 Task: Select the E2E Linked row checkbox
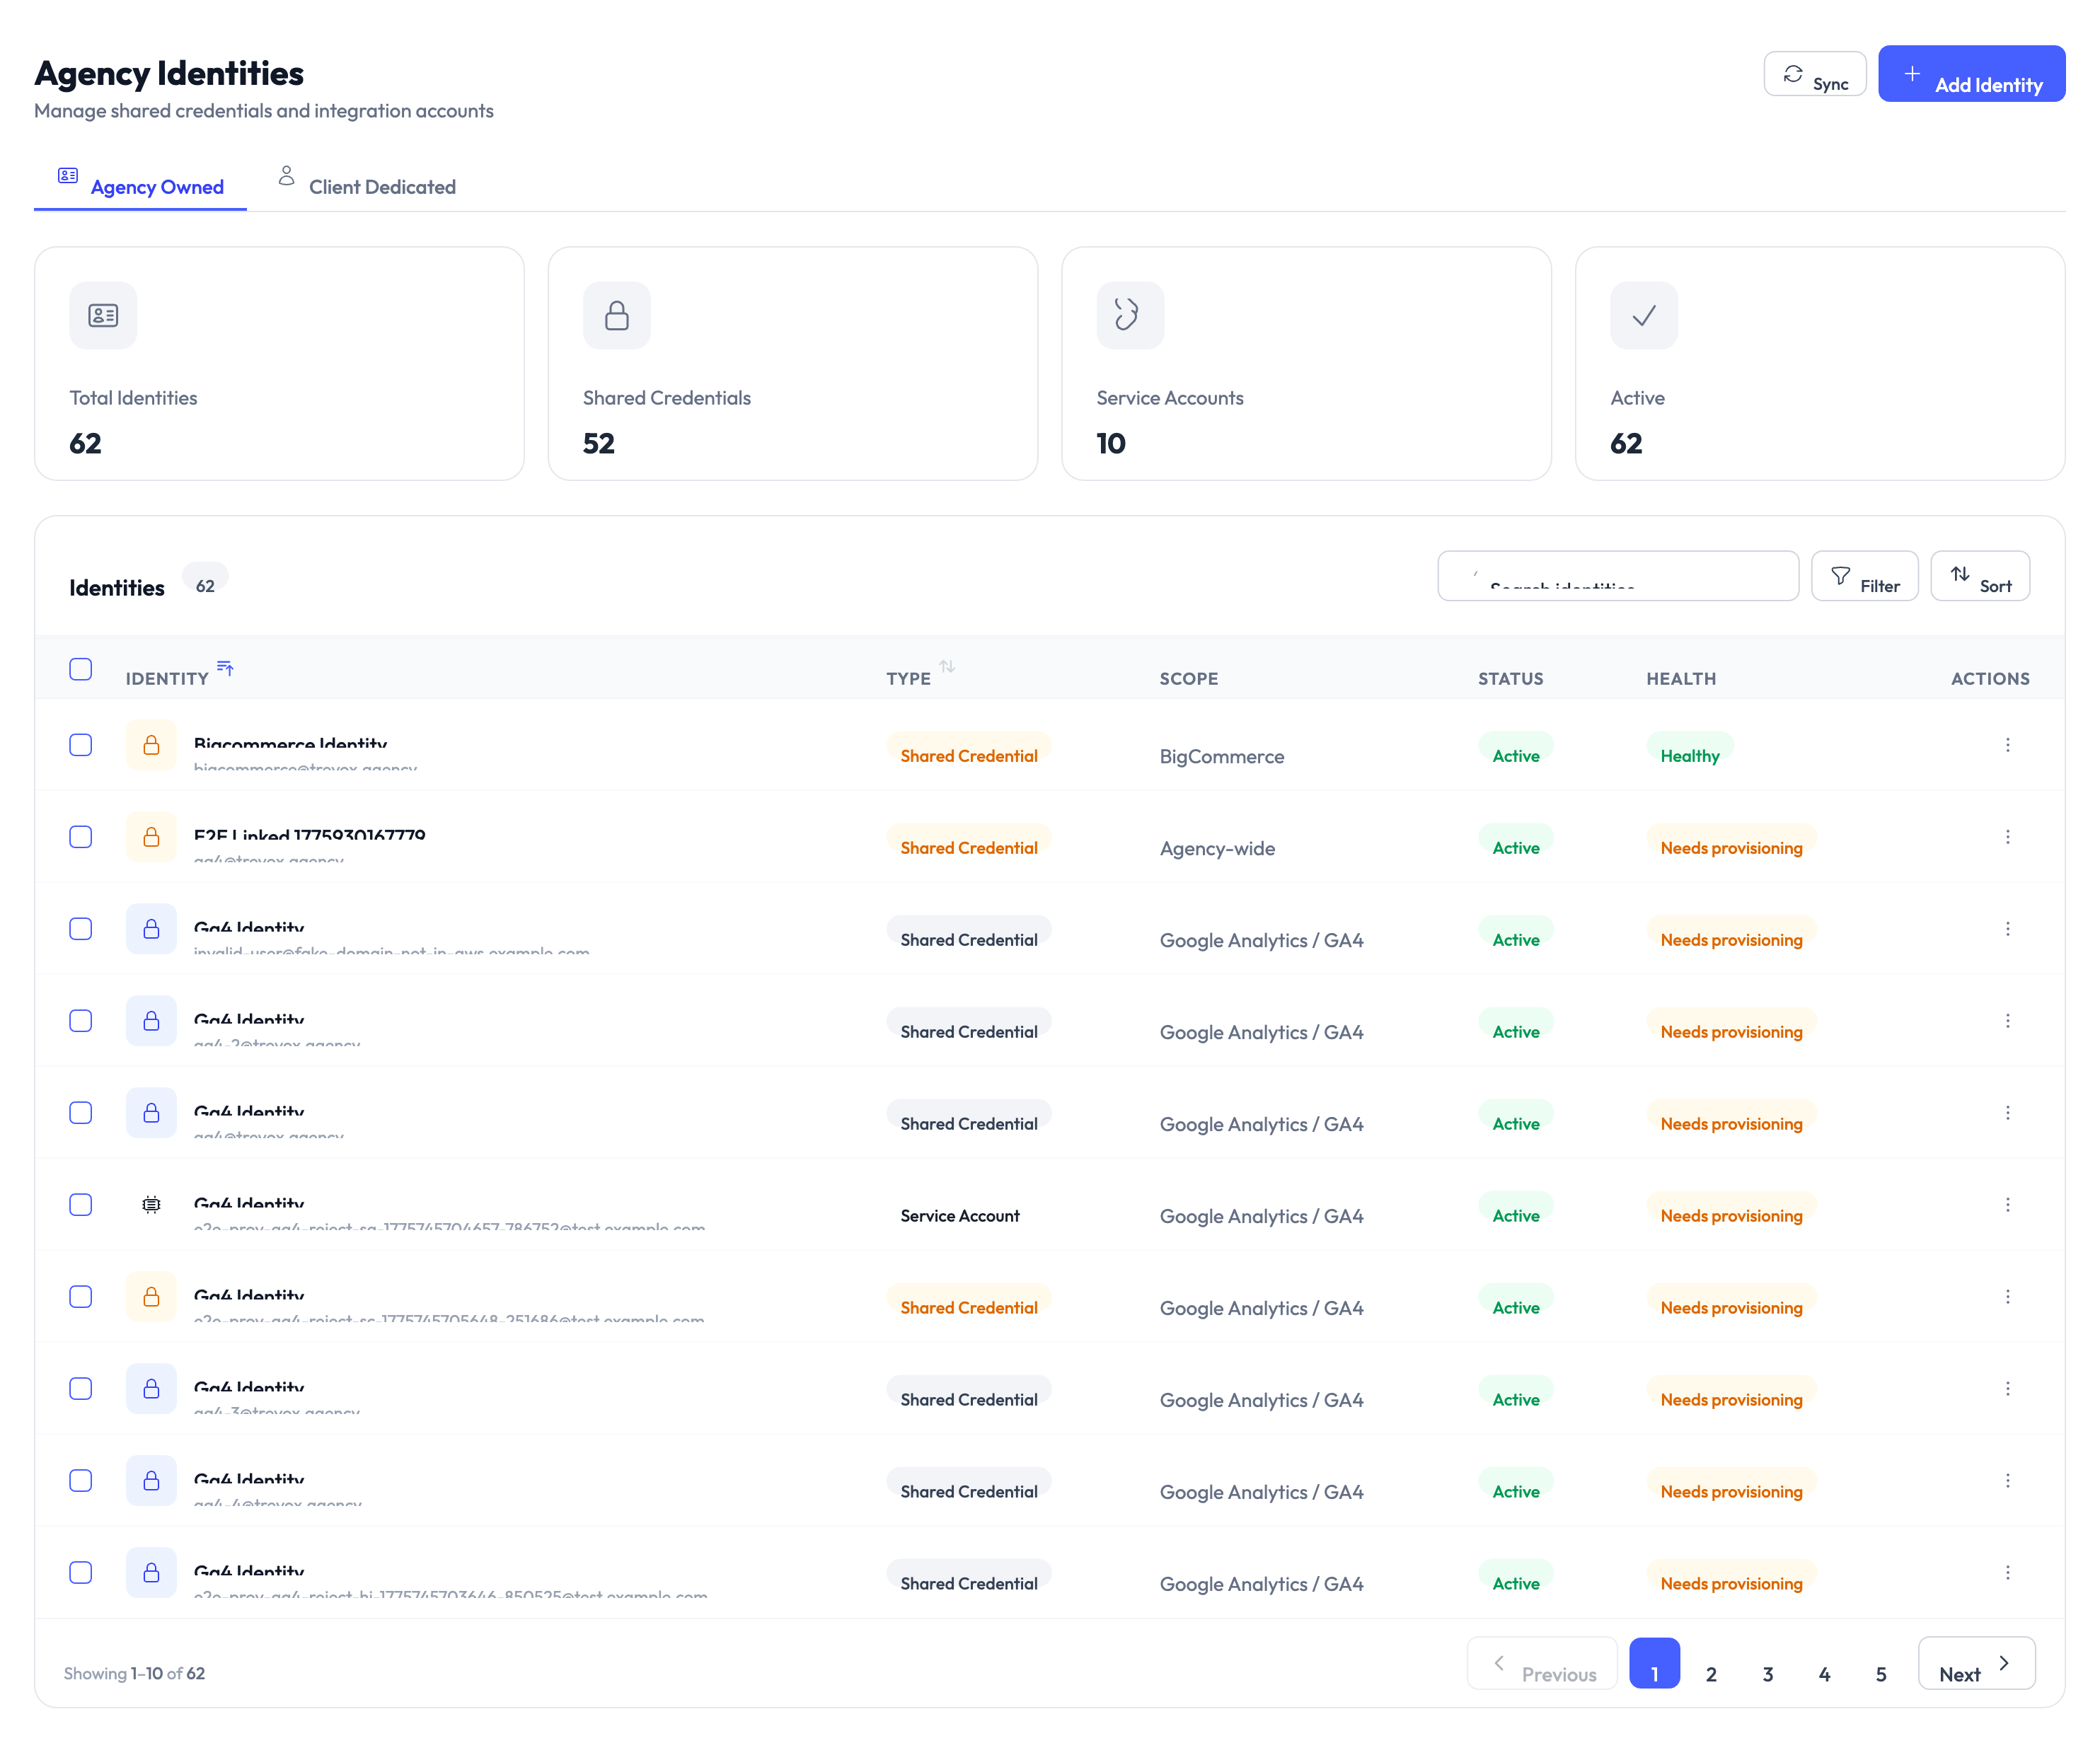pos(81,837)
